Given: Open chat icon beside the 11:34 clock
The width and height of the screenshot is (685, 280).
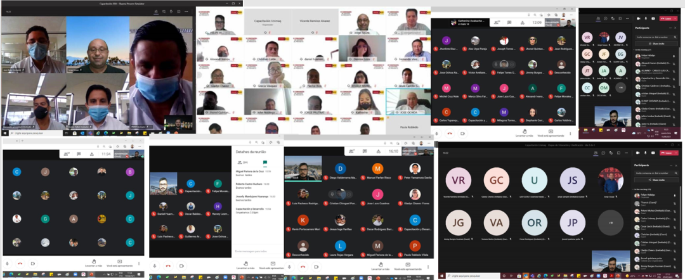Looking at the screenshot, I should click(79, 154).
